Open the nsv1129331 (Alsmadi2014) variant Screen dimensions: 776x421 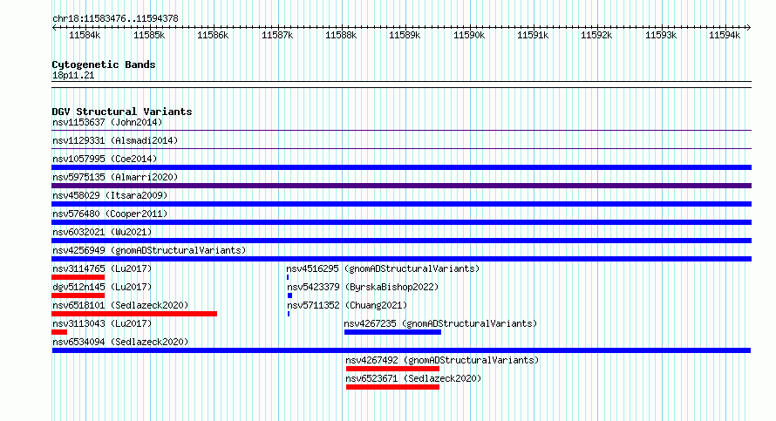pyautogui.click(x=115, y=140)
